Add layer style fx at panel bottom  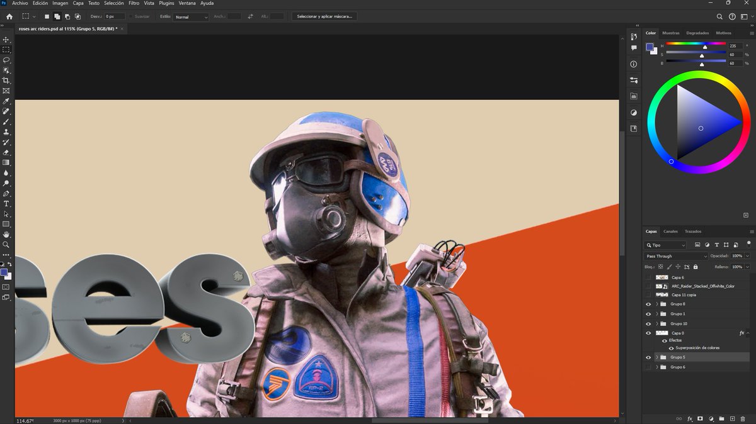(x=690, y=418)
